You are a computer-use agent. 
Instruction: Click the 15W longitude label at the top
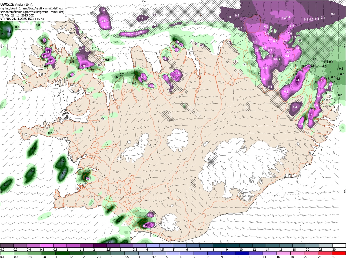tap(286, 1)
